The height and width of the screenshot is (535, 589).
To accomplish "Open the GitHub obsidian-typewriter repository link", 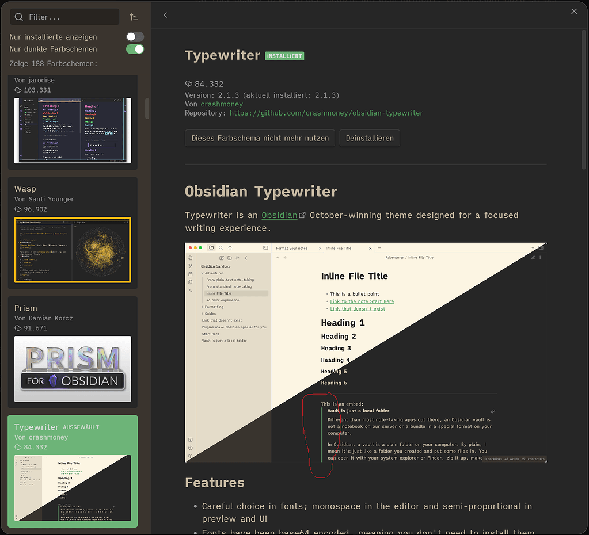I will pyautogui.click(x=326, y=113).
